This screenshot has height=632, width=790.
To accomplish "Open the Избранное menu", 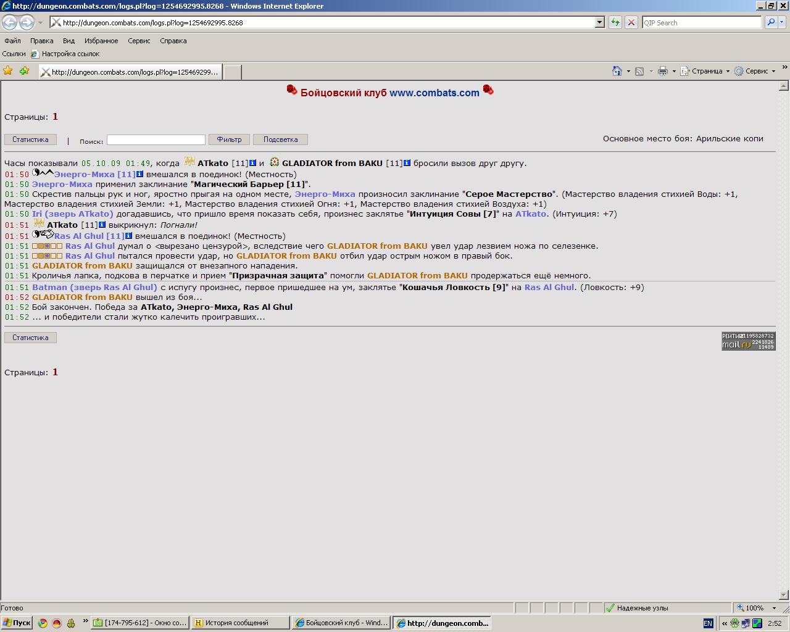I will [101, 41].
